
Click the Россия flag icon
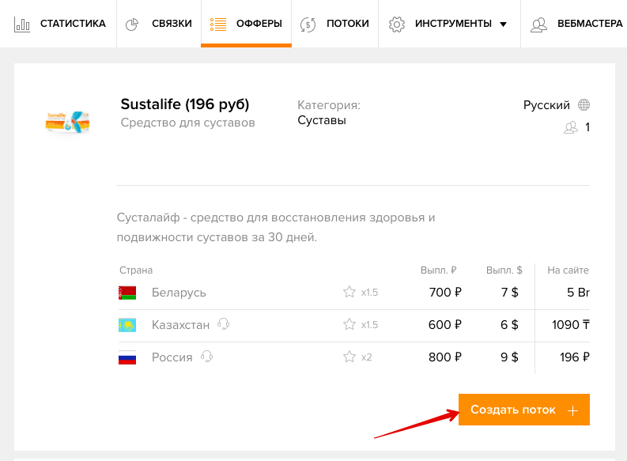click(x=127, y=357)
